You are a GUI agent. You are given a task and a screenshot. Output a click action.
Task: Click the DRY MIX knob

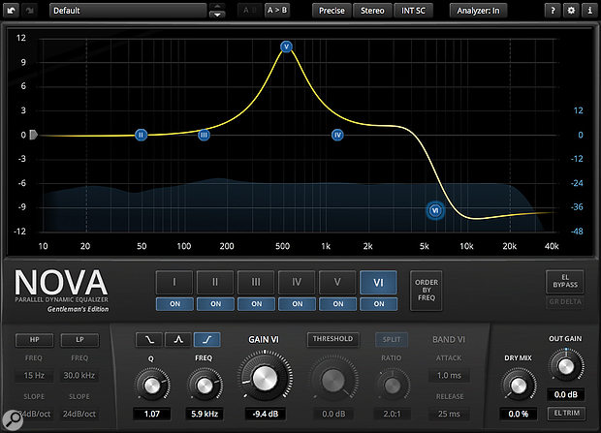click(519, 387)
